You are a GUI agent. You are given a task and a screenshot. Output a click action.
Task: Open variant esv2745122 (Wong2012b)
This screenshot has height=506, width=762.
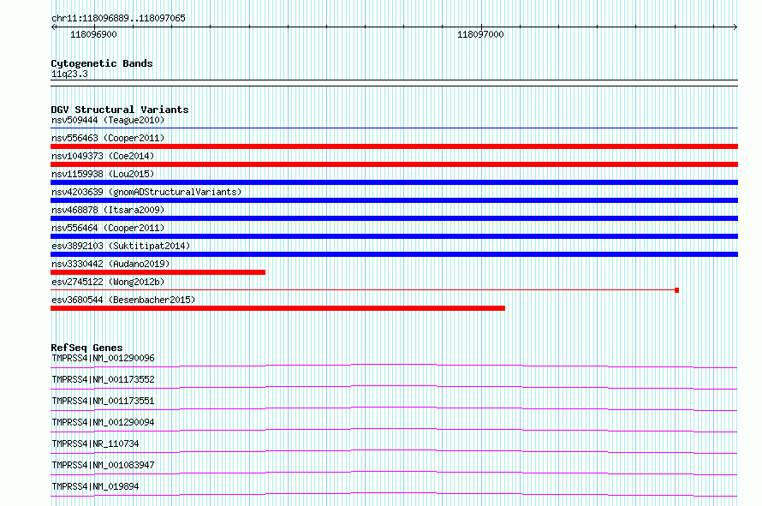pyautogui.click(x=108, y=282)
